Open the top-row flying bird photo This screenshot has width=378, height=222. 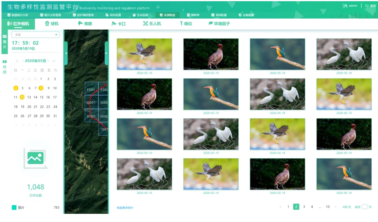(x=144, y=54)
